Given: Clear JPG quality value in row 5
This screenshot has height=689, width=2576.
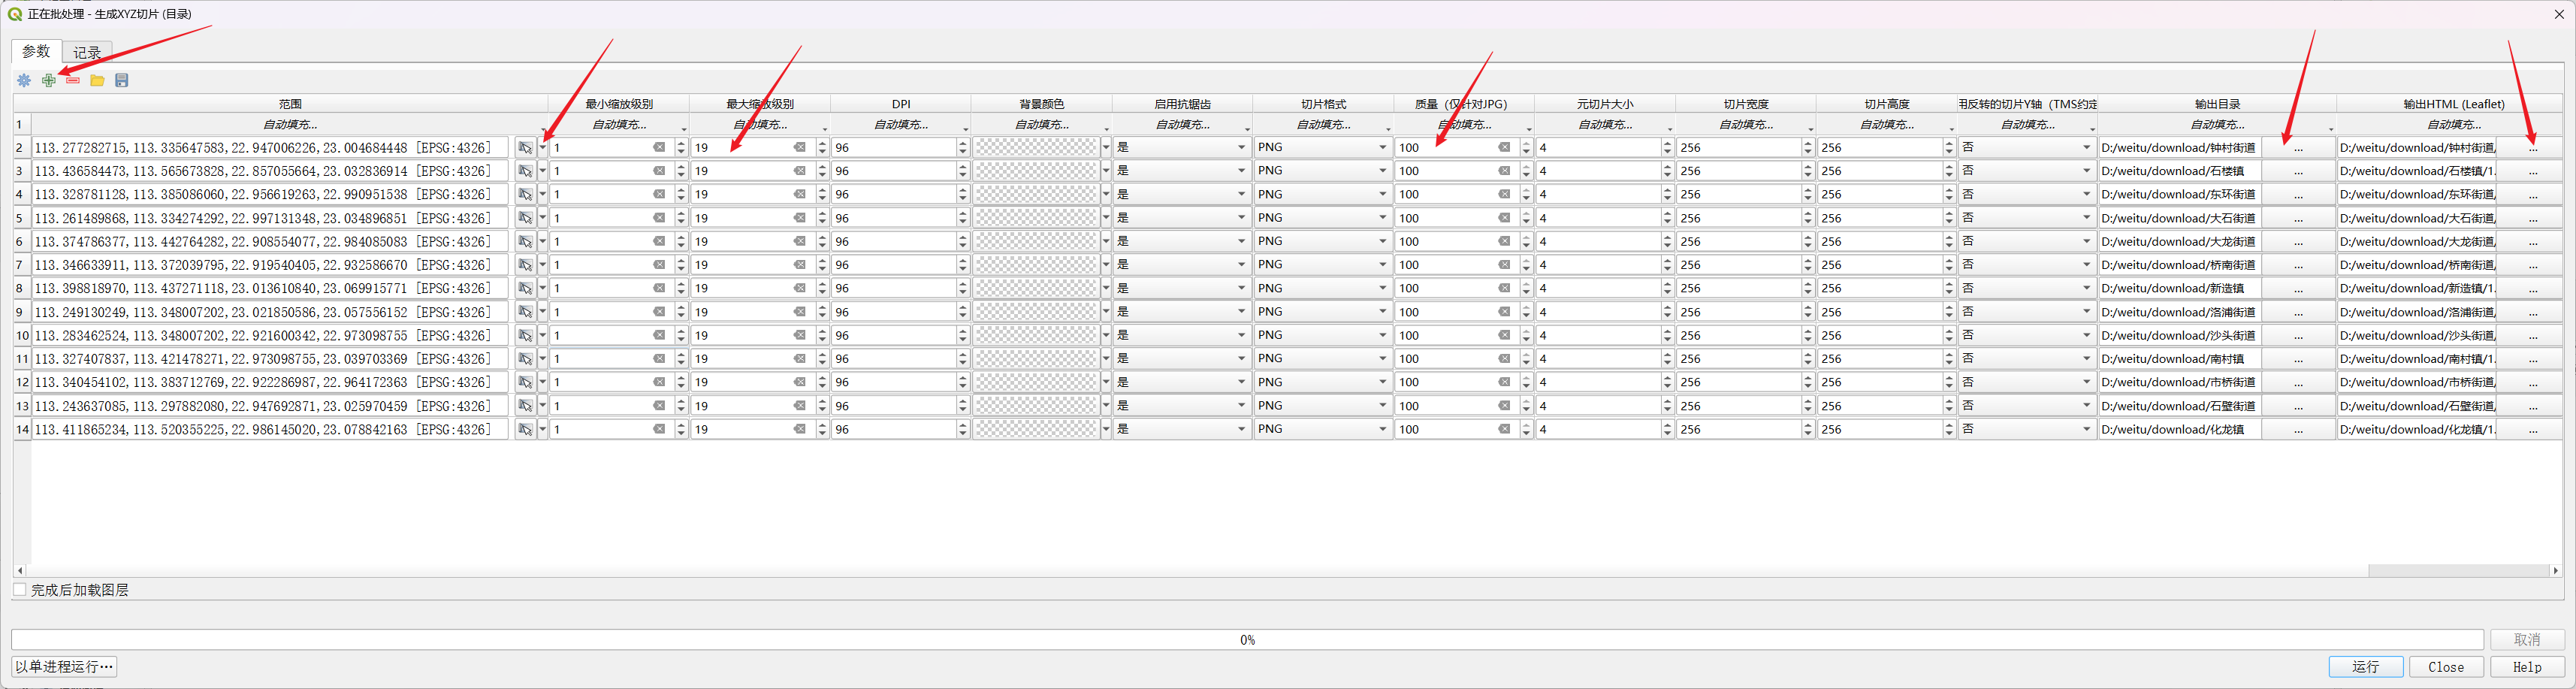Looking at the screenshot, I should coord(1504,218).
